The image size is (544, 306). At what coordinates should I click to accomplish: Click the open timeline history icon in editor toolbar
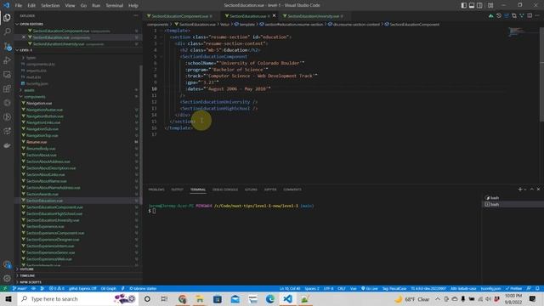click(x=499, y=15)
